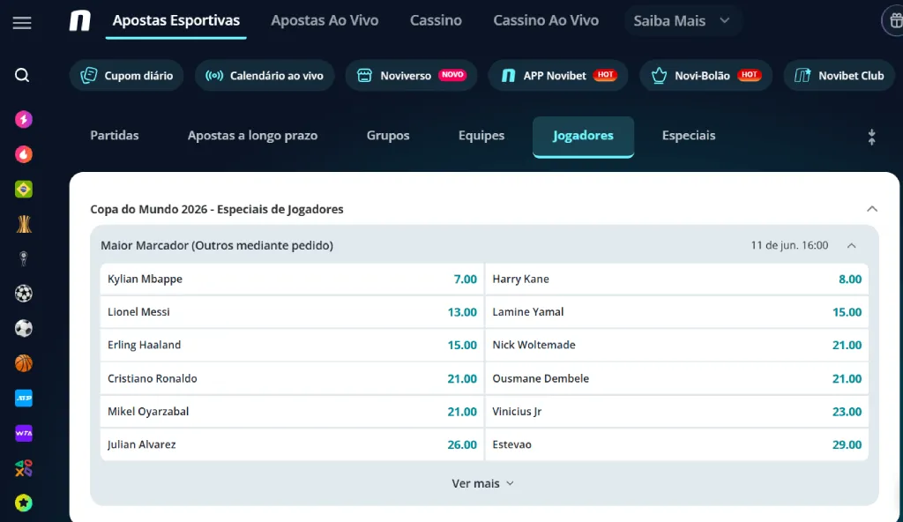Select the first soccer ball sidebar icon
Viewport: 903px width, 522px height.
(x=24, y=294)
